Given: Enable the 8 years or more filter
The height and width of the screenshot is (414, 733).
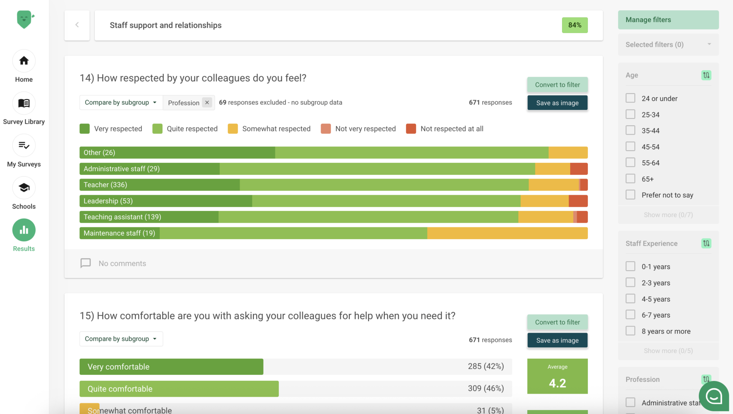Looking at the screenshot, I should (x=630, y=330).
